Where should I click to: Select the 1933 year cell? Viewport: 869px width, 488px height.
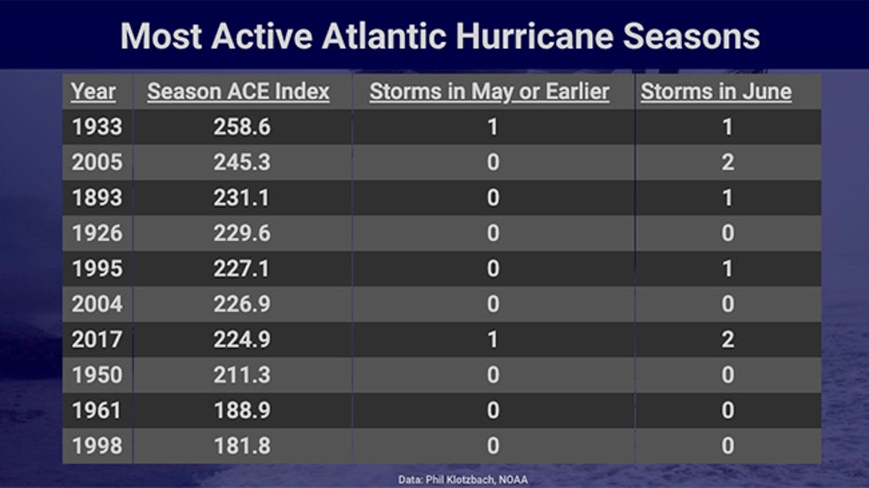pyautogui.click(x=97, y=127)
